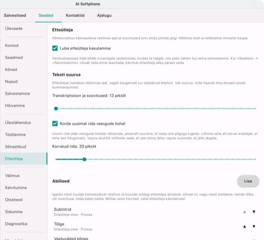Open Töötlemine settings
Image resolution: width=264 pixels, height=240 pixels.
click(x=24, y=135)
